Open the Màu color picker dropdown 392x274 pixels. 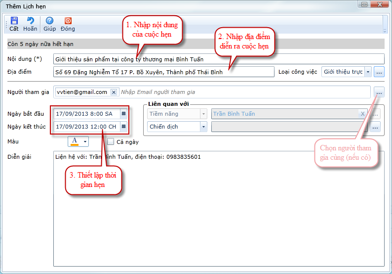coord(85,142)
